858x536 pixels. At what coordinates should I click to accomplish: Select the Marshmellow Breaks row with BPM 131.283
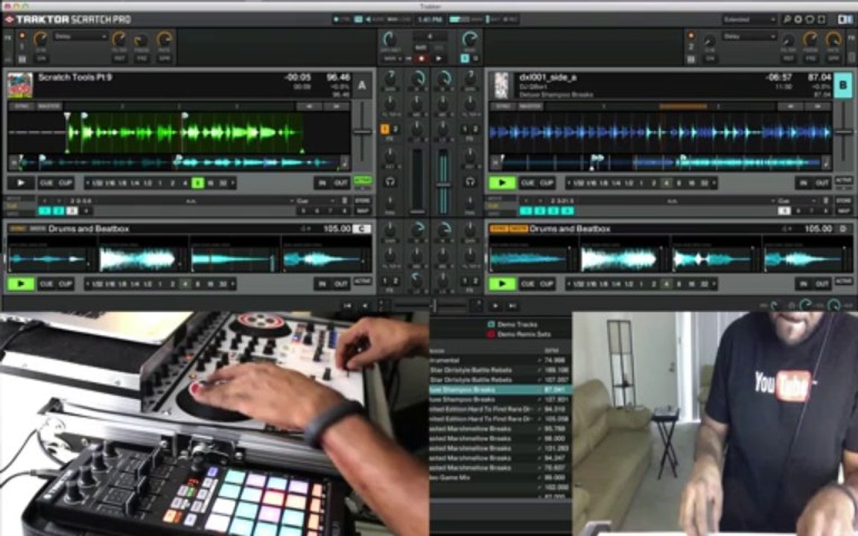click(x=500, y=448)
